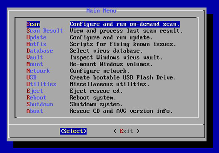
Task: Select the Scan menu entry
Action: pyautogui.click(x=33, y=24)
